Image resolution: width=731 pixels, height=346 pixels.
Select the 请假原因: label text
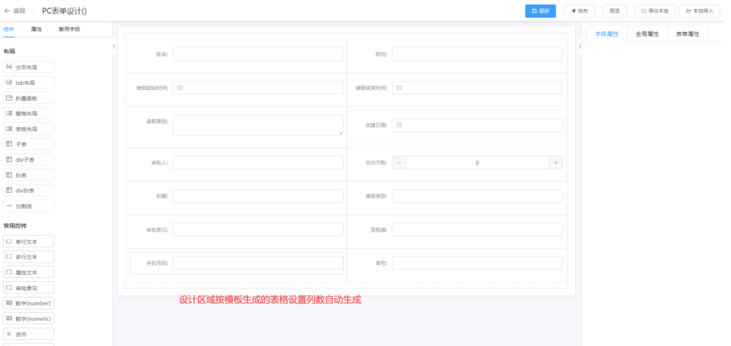coord(157,121)
